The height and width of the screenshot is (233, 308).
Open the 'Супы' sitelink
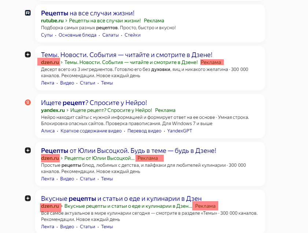point(47,35)
